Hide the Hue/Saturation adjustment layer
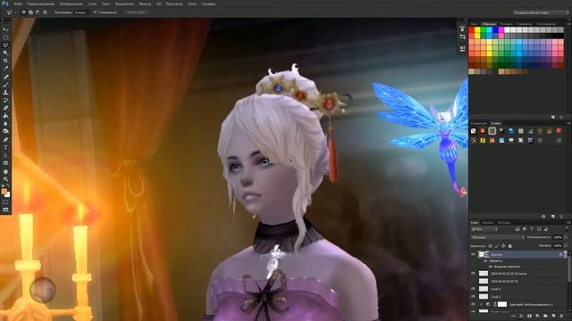The height and width of the screenshot is (321, 572). click(473, 304)
